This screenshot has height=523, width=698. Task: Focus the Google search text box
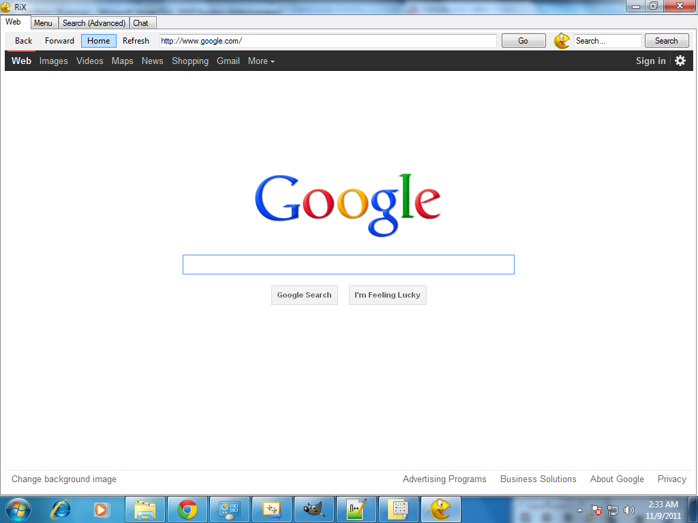tap(348, 265)
